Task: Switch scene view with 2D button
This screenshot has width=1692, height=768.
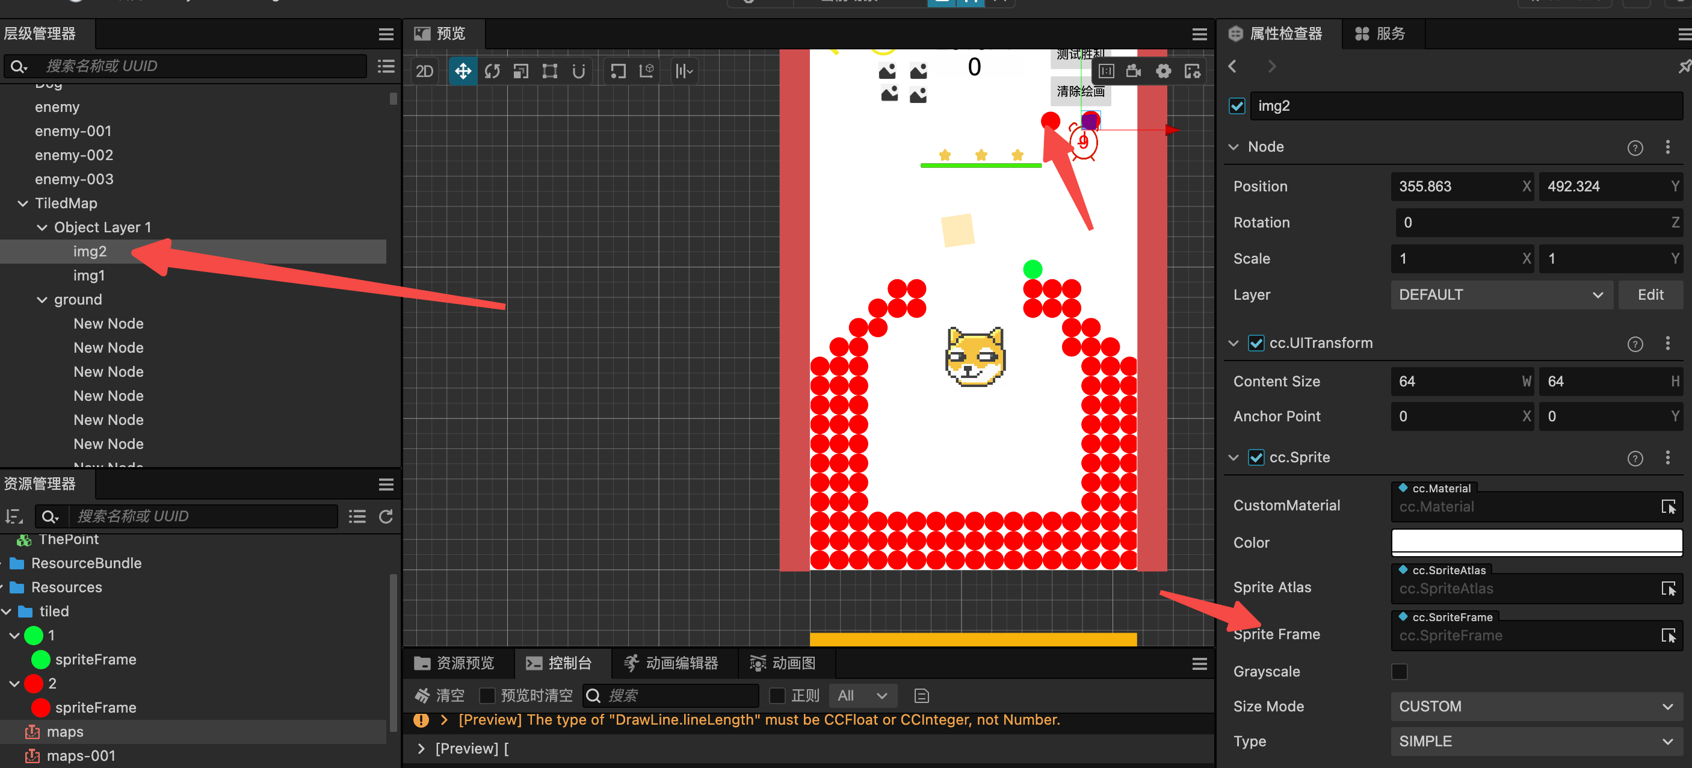Action: (424, 71)
